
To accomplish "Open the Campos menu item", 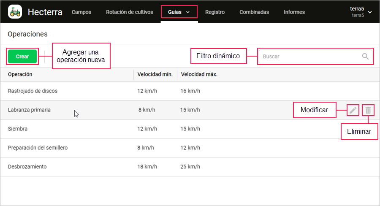I will [x=81, y=12].
